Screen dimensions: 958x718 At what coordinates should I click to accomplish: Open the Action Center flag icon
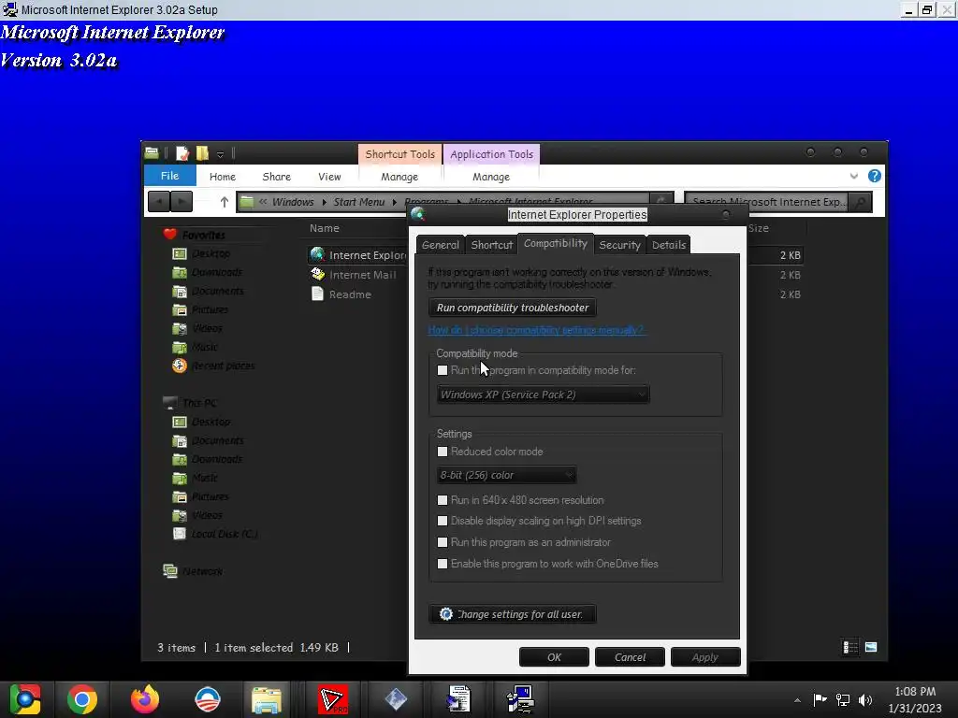pyautogui.click(x=820, y=699)
